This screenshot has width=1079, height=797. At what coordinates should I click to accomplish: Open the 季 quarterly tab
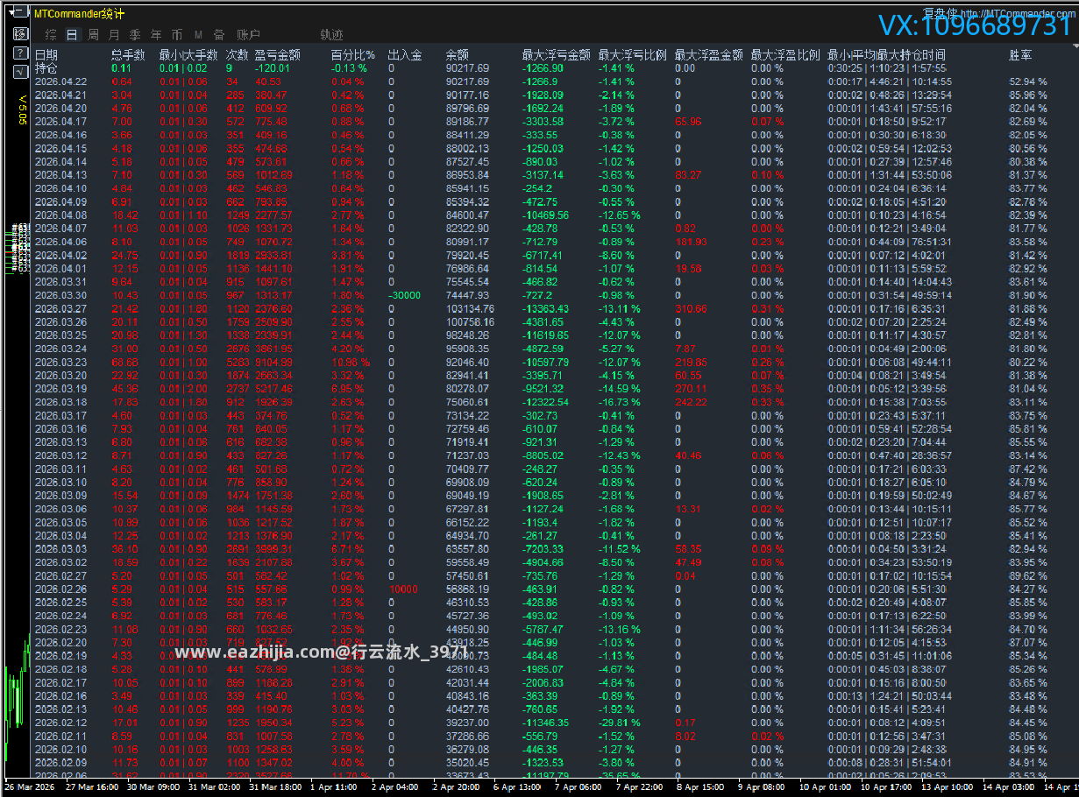coord(135,35)
